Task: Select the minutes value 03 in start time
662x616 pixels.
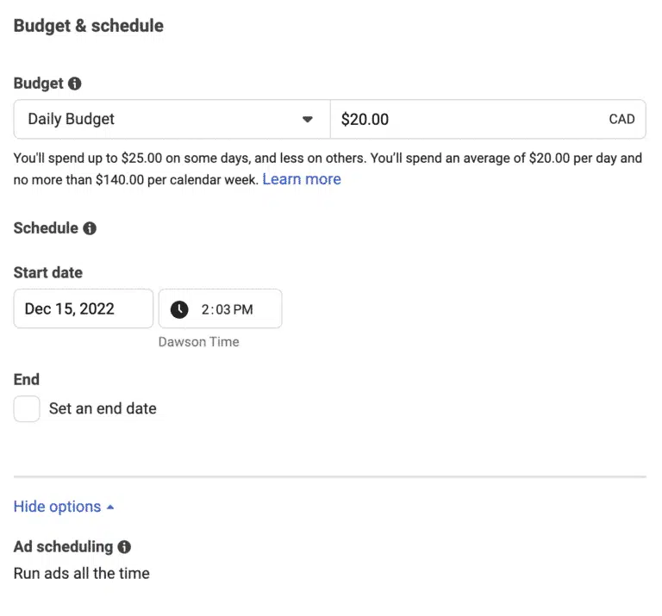Action: coord(222,309)
